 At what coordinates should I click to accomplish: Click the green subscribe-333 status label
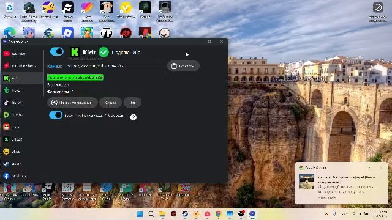[75, 78]
